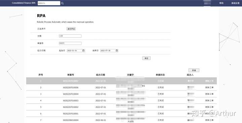Click the 已选条件 label
The height and width of the screenshot is (123, 242).
[x=41, y=29]
